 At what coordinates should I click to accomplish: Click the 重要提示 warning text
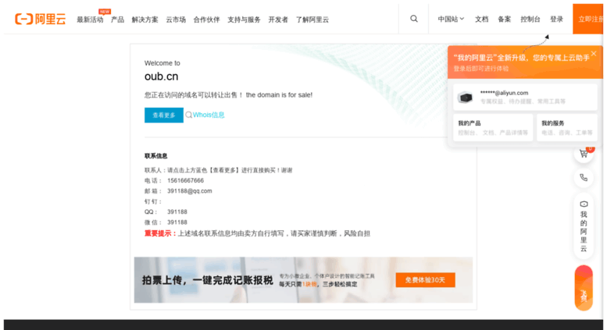click(160, 233)
